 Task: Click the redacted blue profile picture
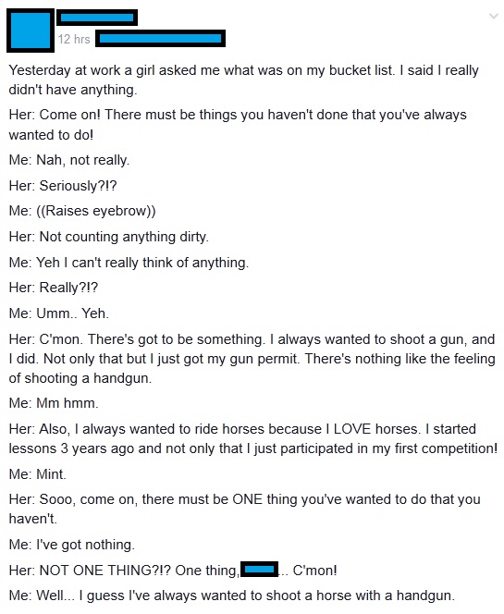31,31
